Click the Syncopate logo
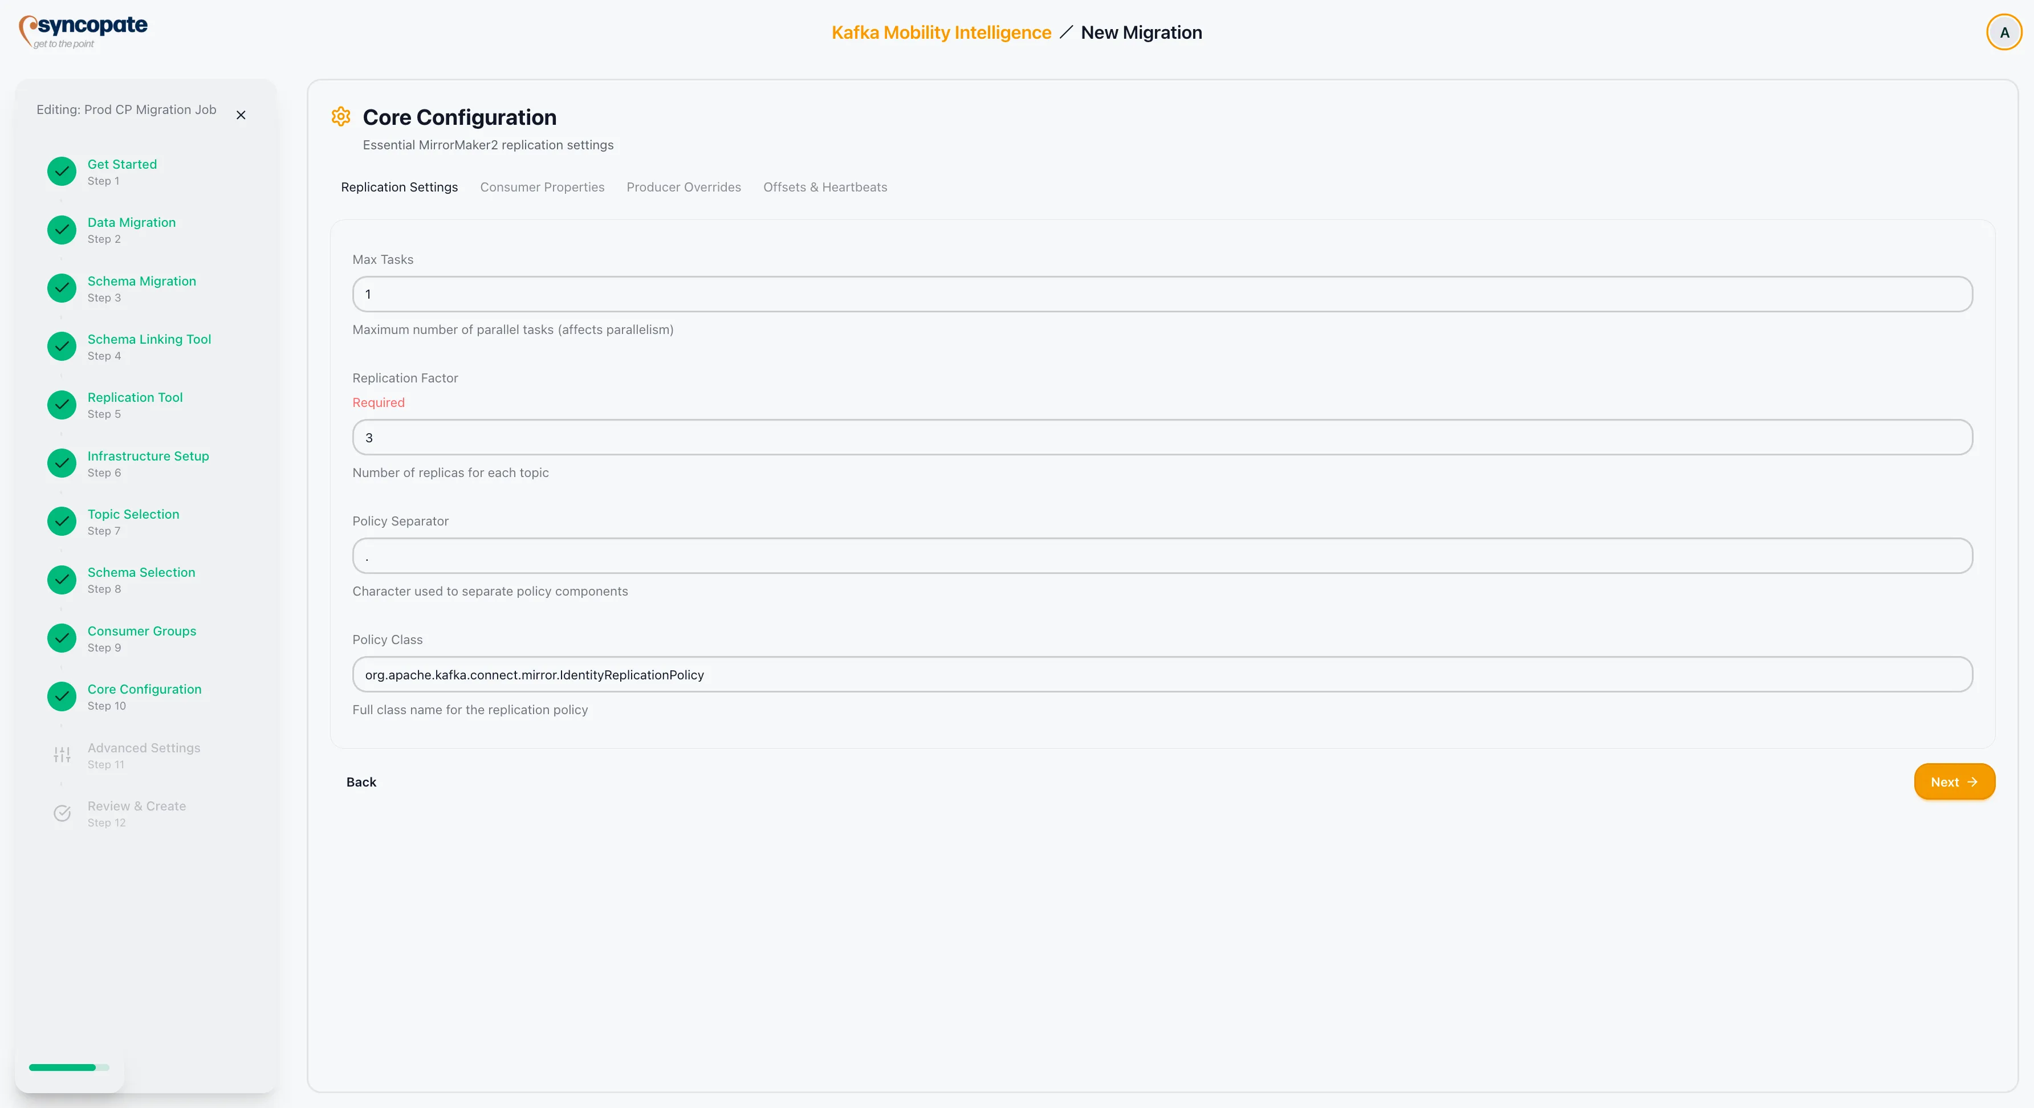2034x1108 pixels. tap(83, 30)
